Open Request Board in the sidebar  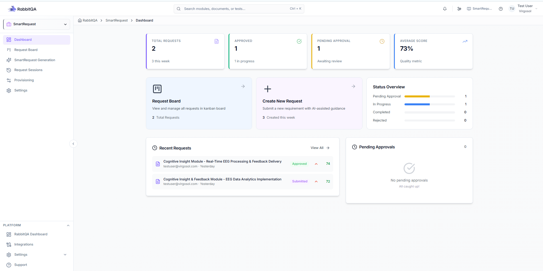(37, 50)
